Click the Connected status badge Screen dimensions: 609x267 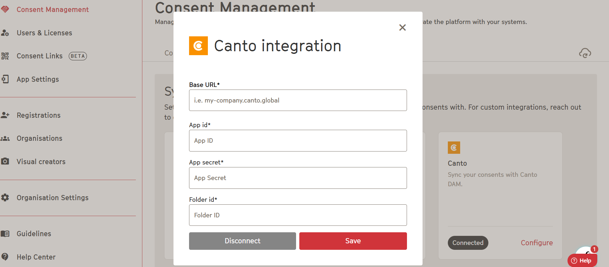468,243
